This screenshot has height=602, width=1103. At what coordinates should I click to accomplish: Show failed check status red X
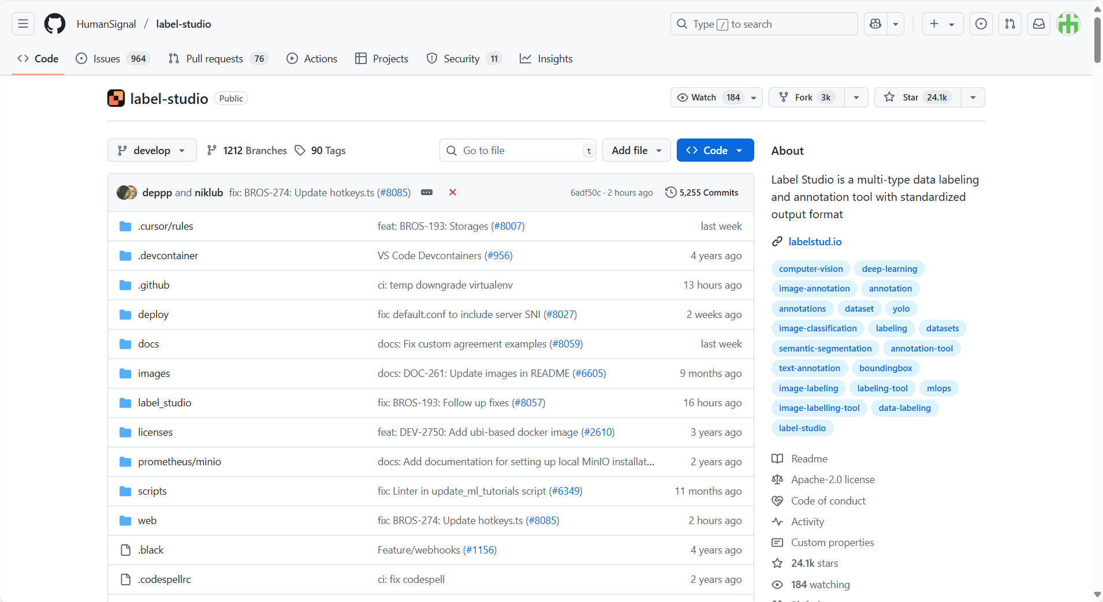453,192
